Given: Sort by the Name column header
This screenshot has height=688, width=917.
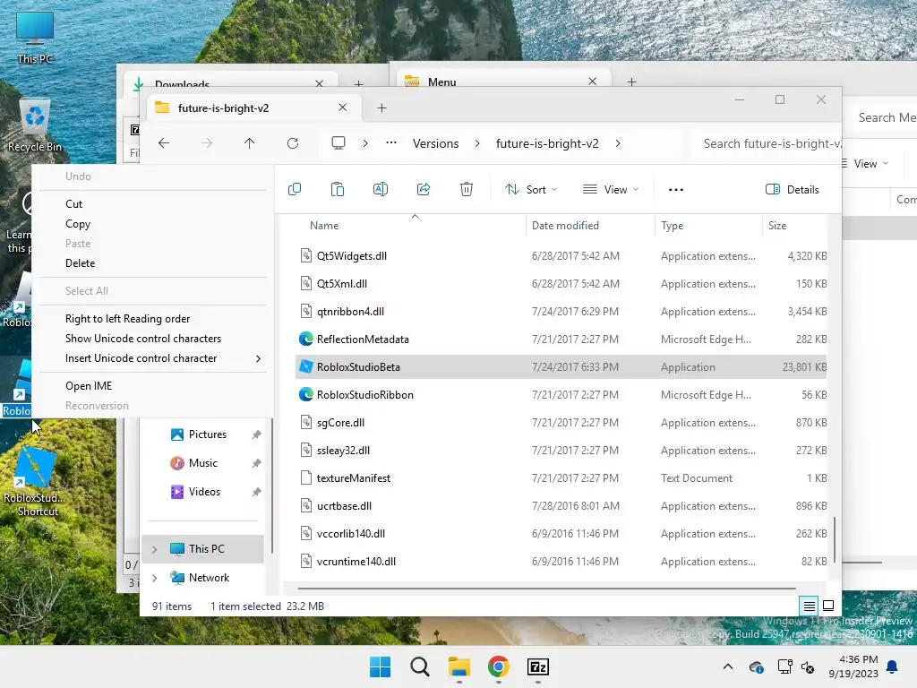Looking at the screenshot, I should pyautogui.click(x=324, y=226).
